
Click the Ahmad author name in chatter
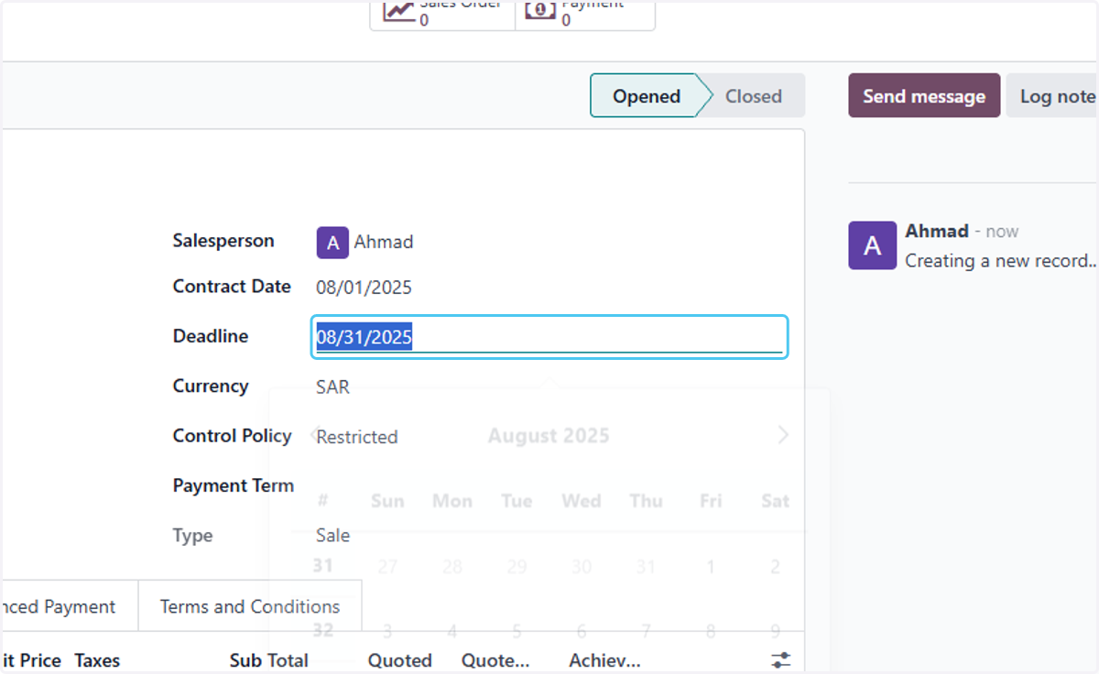pos(937,231)
